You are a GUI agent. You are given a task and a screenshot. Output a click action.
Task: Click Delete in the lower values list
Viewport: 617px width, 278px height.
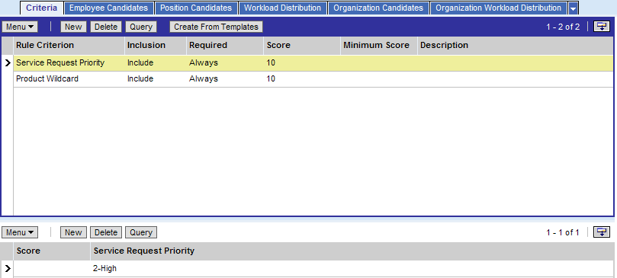coord(106,232)
